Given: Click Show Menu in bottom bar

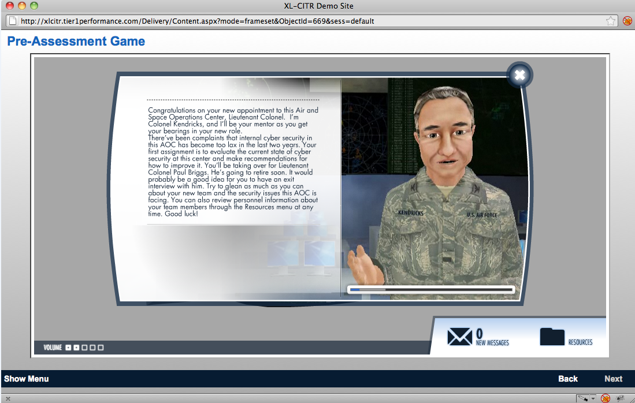Looking at the screenshot, I should (x=27, y=379).
